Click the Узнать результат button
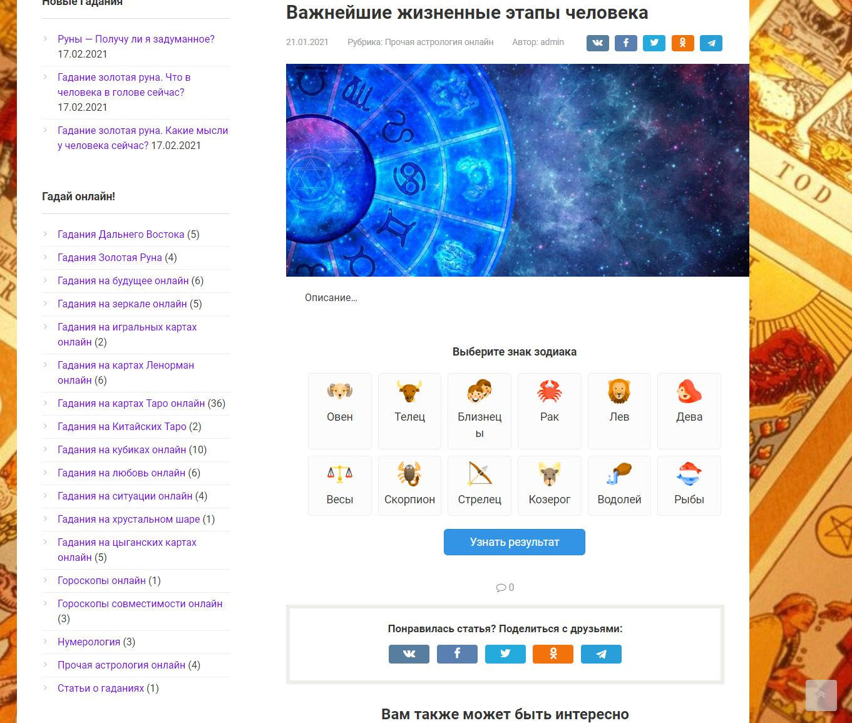The image size is (852, 723). (x=515, y=542)
